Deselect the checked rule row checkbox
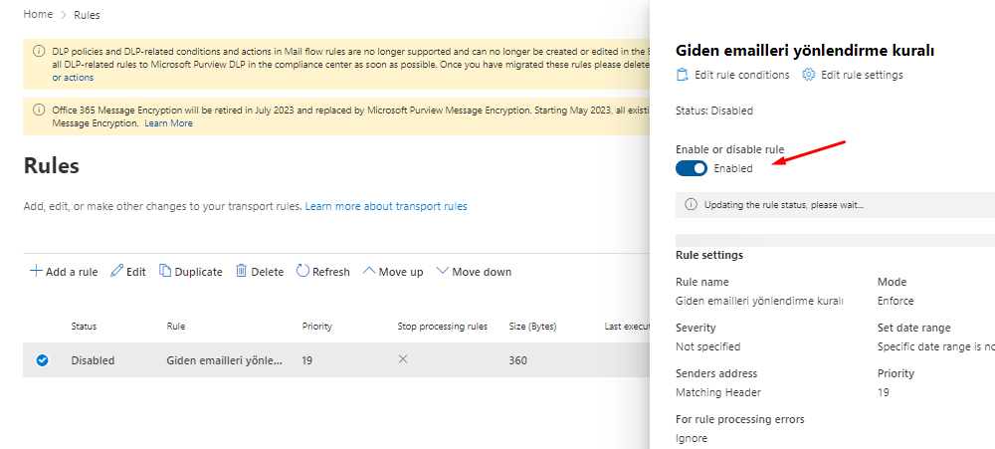Screen dimensions: 995x449 click(x=42, y=360)
